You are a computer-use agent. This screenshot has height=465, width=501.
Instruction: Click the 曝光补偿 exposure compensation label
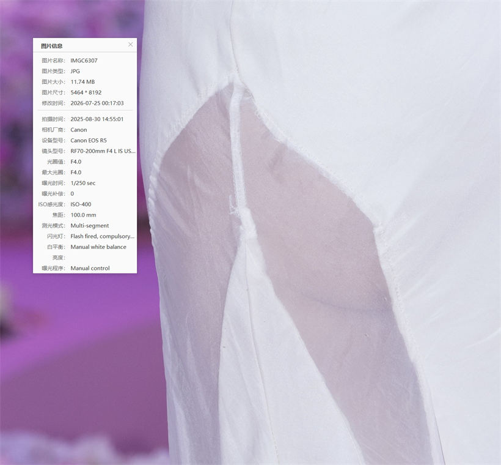[53, 193]
